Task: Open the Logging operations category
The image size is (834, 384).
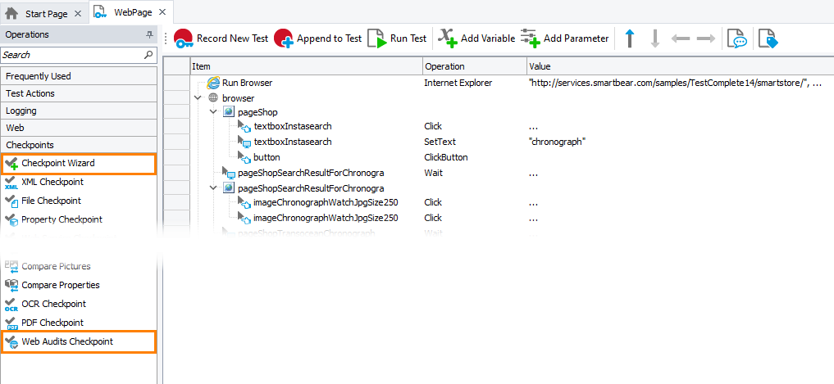Action: 79,111
